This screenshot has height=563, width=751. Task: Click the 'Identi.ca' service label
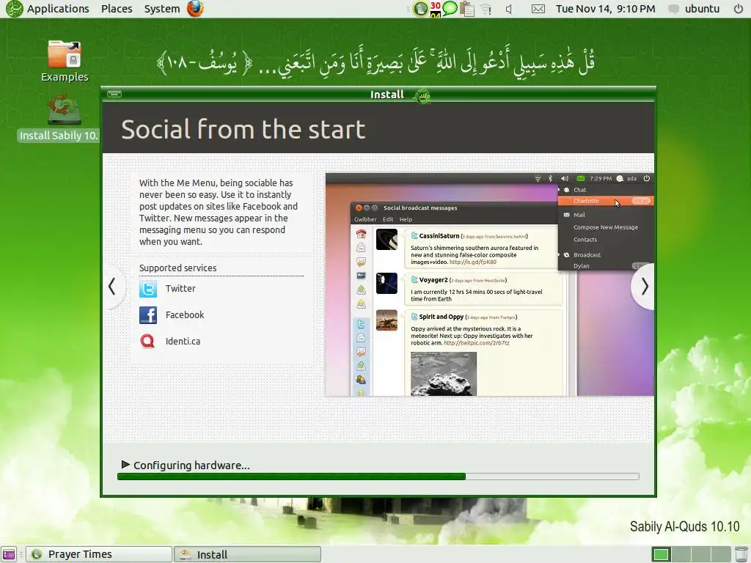(x=183, y=342)
